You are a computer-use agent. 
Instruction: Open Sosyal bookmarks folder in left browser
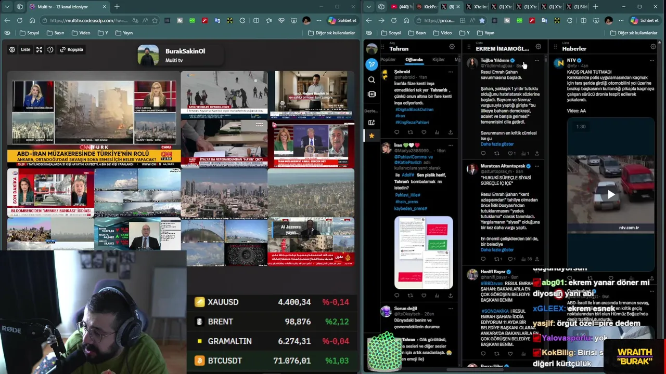tap(29, 33)
